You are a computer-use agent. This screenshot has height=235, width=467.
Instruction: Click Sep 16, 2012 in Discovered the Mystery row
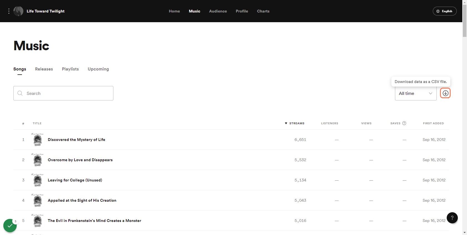pyautogui.click(x=434, y=140)
